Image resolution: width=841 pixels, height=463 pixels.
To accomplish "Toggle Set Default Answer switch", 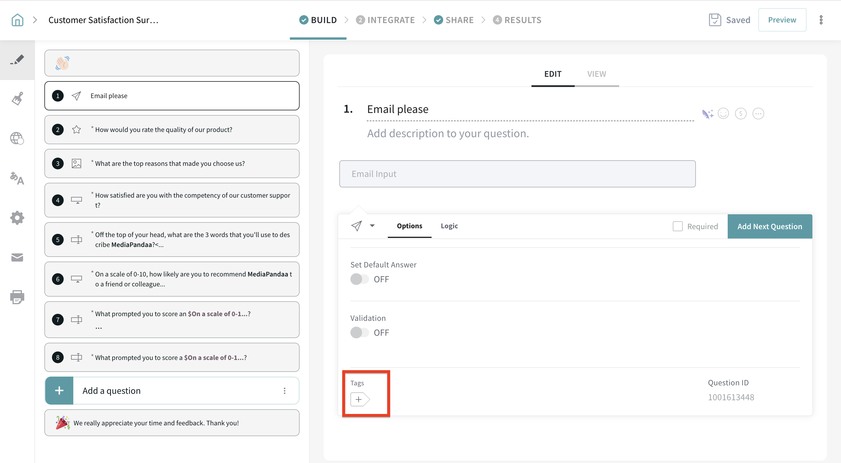I will click(359, 279).
